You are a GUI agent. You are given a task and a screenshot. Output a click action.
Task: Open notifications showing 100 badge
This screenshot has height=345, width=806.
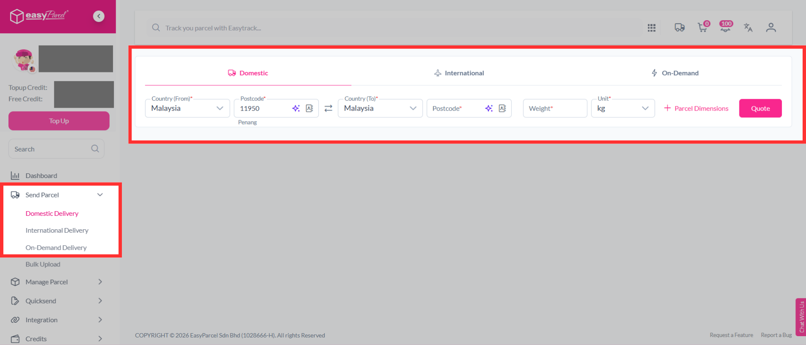726,27
